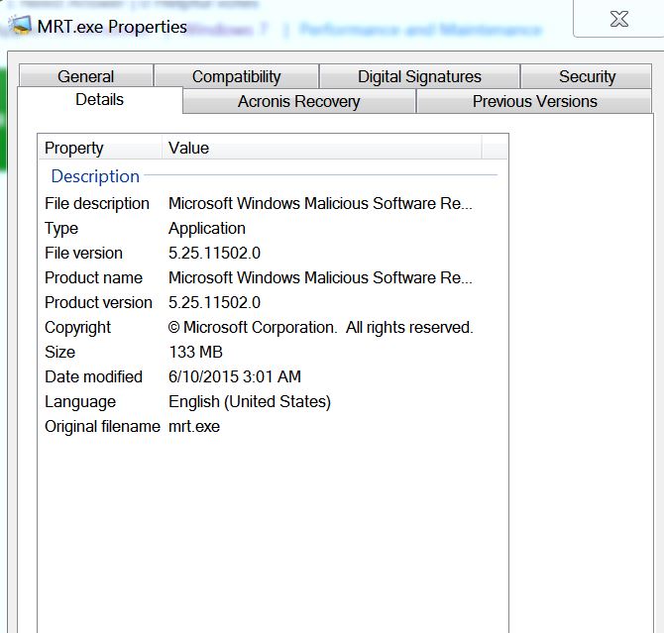Image resolution: width=664 pixels, height=633 pixels.
Task: Click the Description group heading
Action: point(95,176)
